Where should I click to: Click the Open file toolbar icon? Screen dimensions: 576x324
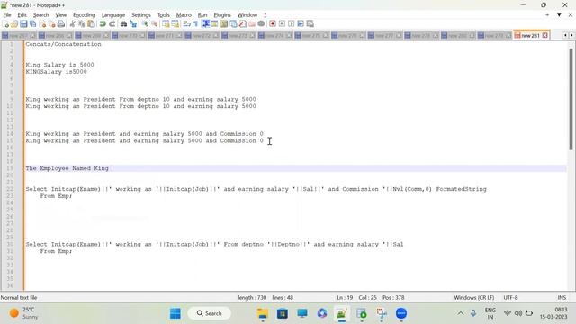coord(14,24)
